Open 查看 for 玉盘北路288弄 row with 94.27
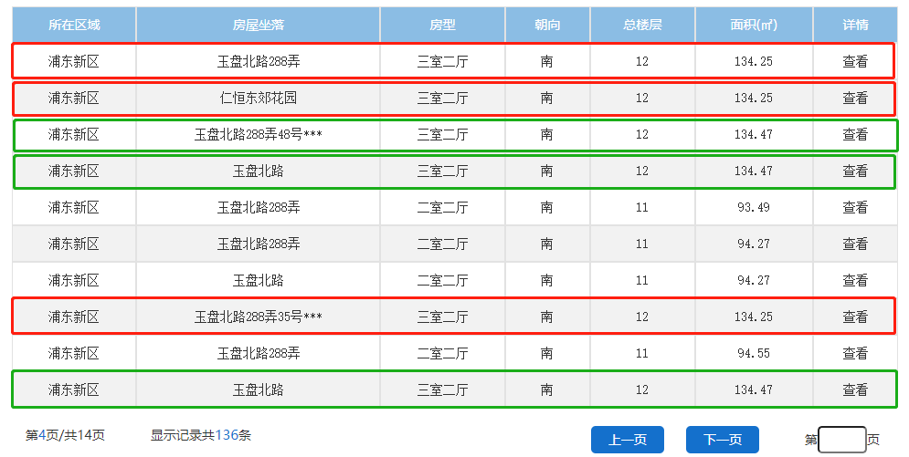This screenshot has height=457, width=909. [x=855, y=244]
